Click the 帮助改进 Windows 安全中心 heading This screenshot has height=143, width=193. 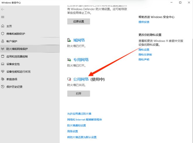(x=156, y=17)
